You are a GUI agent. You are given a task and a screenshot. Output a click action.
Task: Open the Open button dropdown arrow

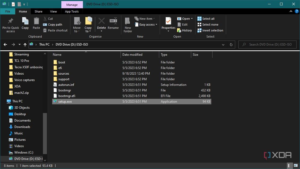tap(192, 19)
